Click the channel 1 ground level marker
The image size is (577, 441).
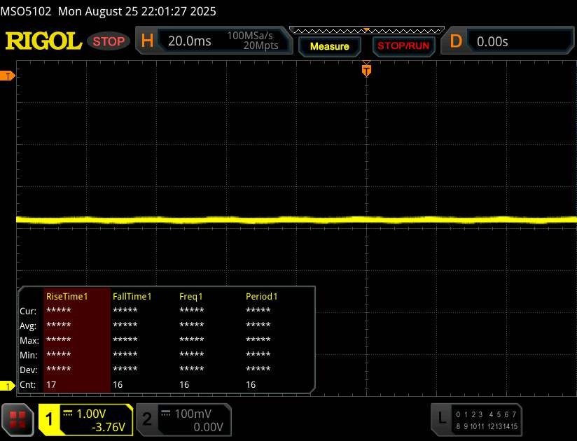[8, 386]
